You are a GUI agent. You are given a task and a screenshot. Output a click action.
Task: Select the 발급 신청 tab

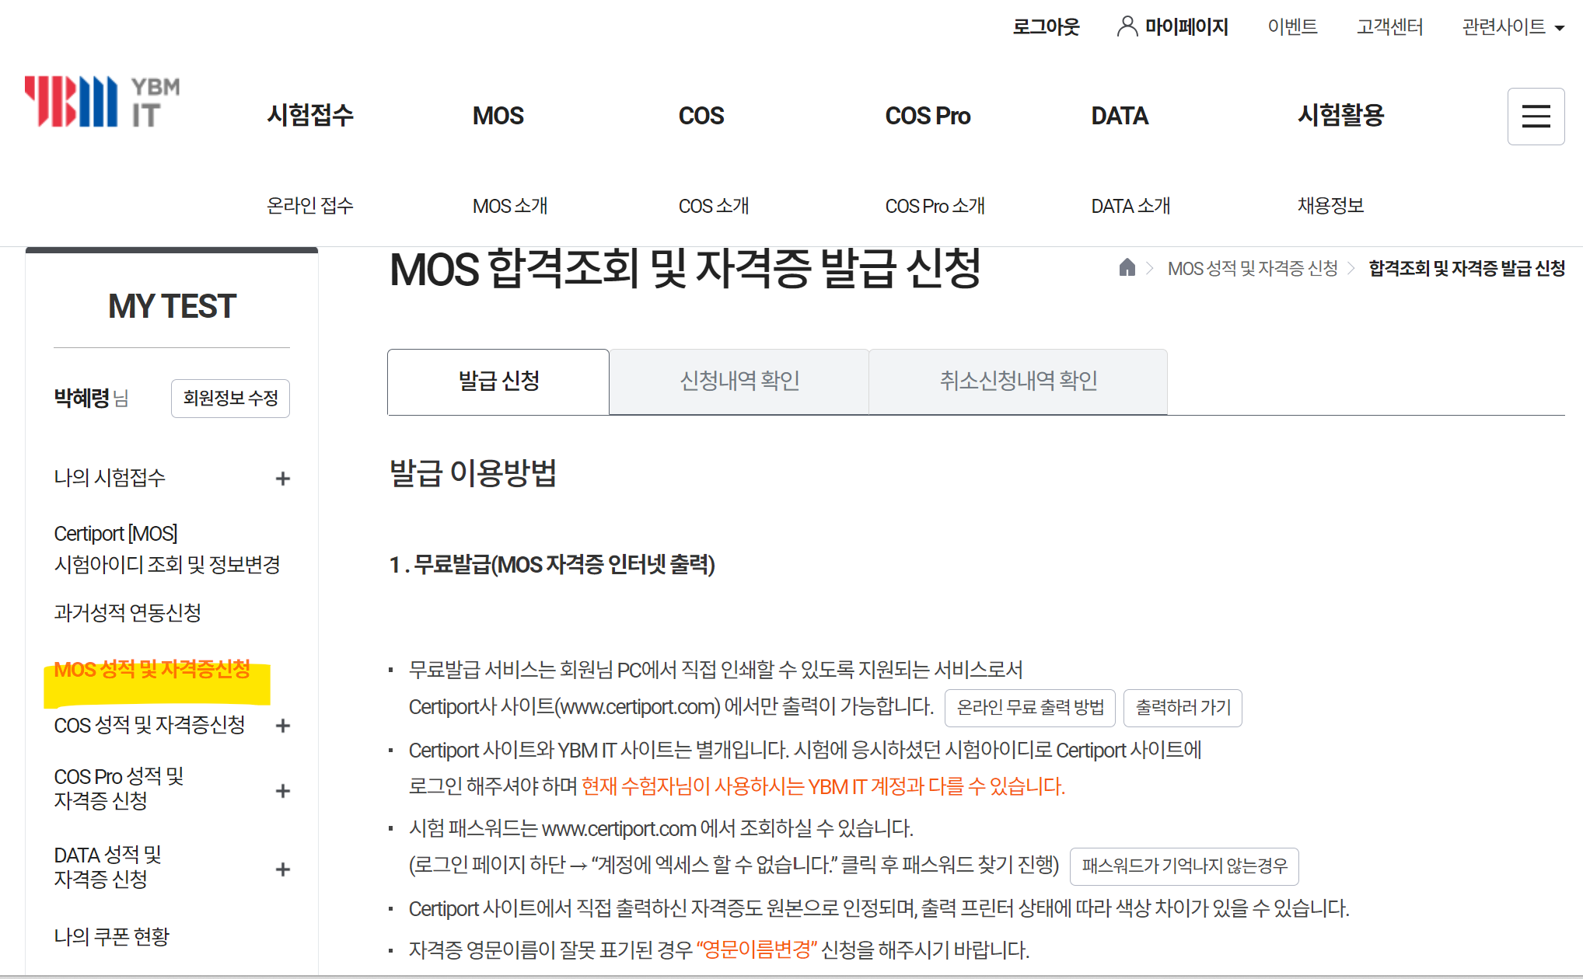[x=498, y=381]
